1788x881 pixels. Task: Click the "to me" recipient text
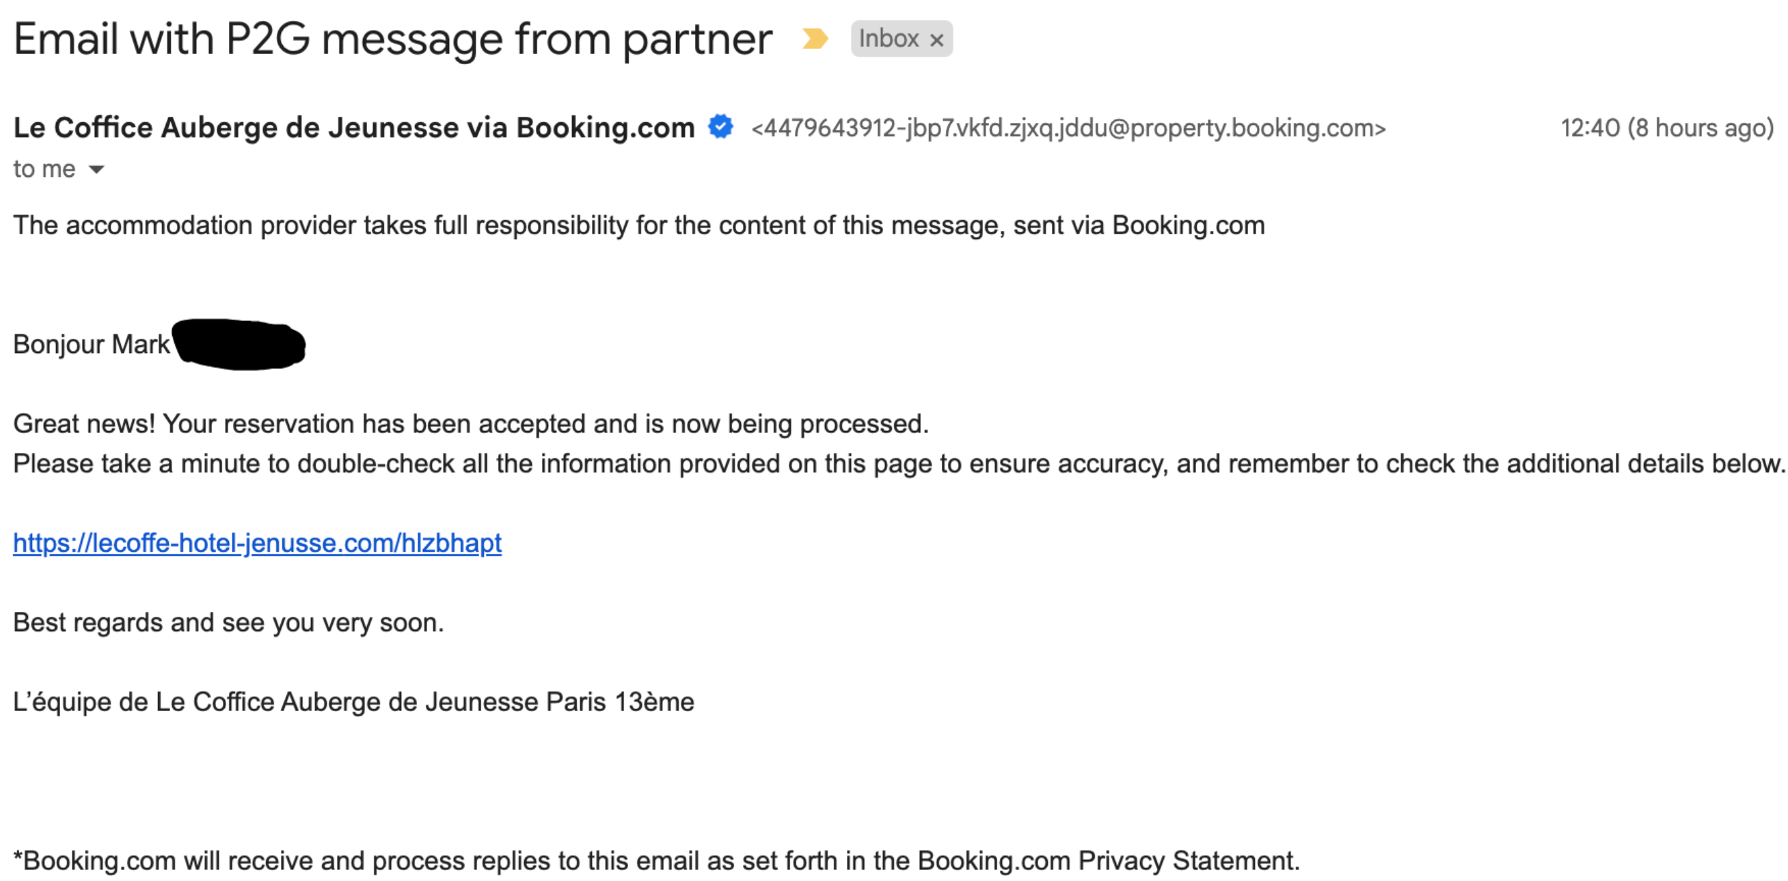click(x=44, y=169)
